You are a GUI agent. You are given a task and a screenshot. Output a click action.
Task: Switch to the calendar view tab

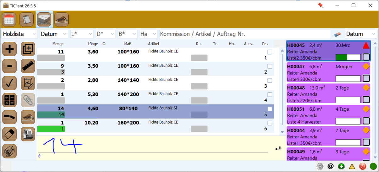(x=9, y=19)
